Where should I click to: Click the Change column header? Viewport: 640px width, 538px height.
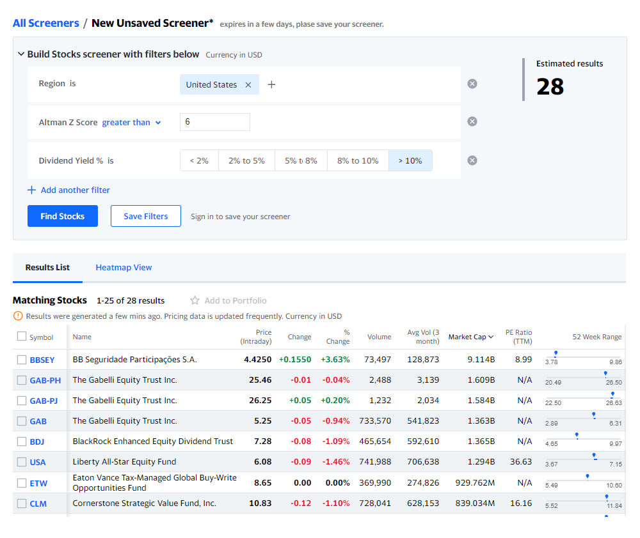pos(299,337)
